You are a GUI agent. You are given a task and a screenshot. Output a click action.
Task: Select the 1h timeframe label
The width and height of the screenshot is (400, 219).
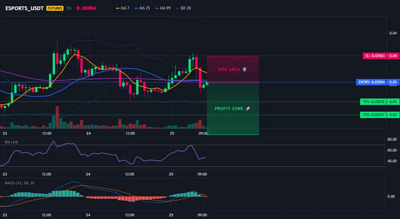click(x=69, y=8)
